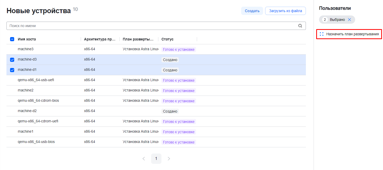
Task: Sort by the Архитектура column header
Action: (x=100, y=39)
